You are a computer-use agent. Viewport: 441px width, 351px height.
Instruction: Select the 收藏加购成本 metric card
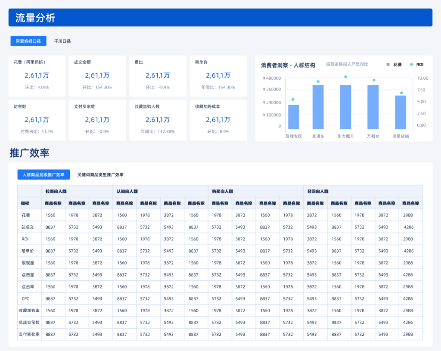tap(218, 120)
